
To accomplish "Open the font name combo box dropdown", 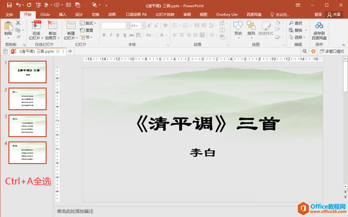I will [128, 26].
